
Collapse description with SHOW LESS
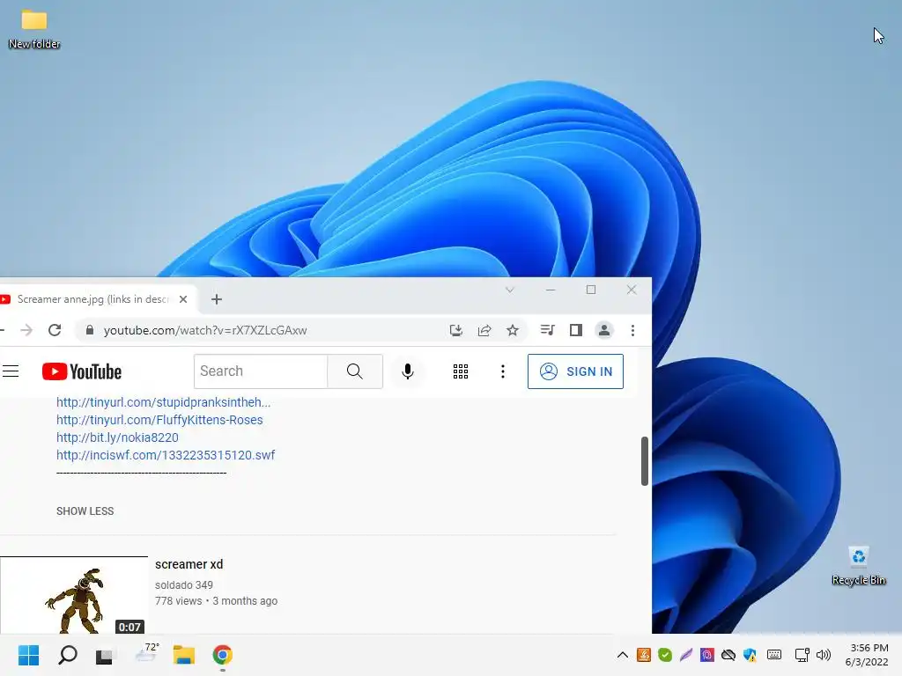tap(85, 511)
